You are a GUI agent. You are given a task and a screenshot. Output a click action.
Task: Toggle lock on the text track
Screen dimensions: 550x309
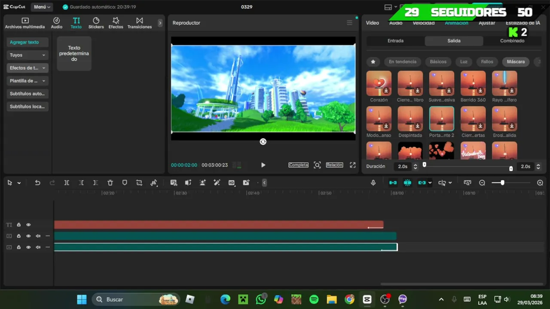19,225
